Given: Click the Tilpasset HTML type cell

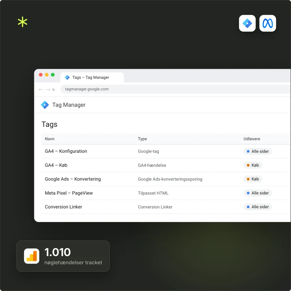Looking at the screenshot, I should pyautogui.click(x=153, y=193).
